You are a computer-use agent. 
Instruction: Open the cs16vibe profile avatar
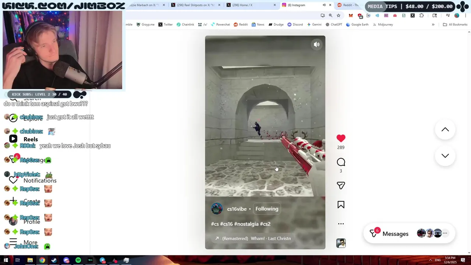(x=217, y=209)
